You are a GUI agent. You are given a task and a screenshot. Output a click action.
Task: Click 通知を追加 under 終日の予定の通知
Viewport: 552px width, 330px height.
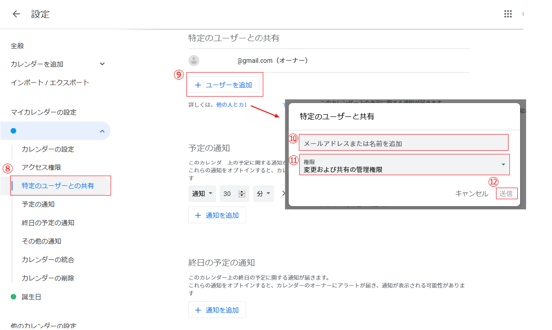(x=217, y=310)
